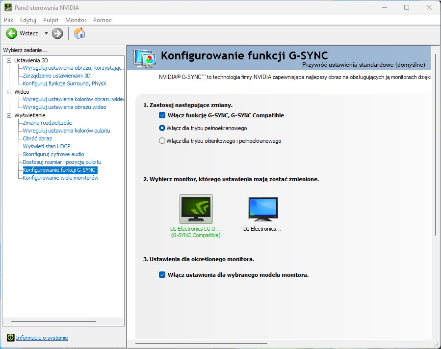Image resolution: width=441 pixels, height=349 pixels.
Task: Collapse the Wyświetlanie tree node
Action: (9, 115)
